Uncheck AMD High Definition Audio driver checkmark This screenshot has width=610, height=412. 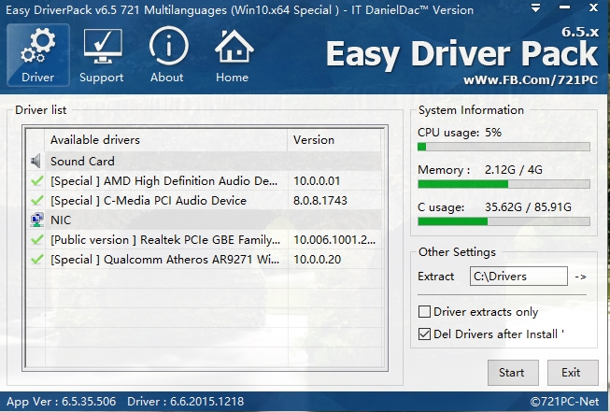click(37, 181)
